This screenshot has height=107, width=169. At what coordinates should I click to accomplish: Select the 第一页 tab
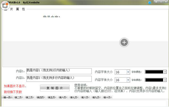tap(7, 97)
